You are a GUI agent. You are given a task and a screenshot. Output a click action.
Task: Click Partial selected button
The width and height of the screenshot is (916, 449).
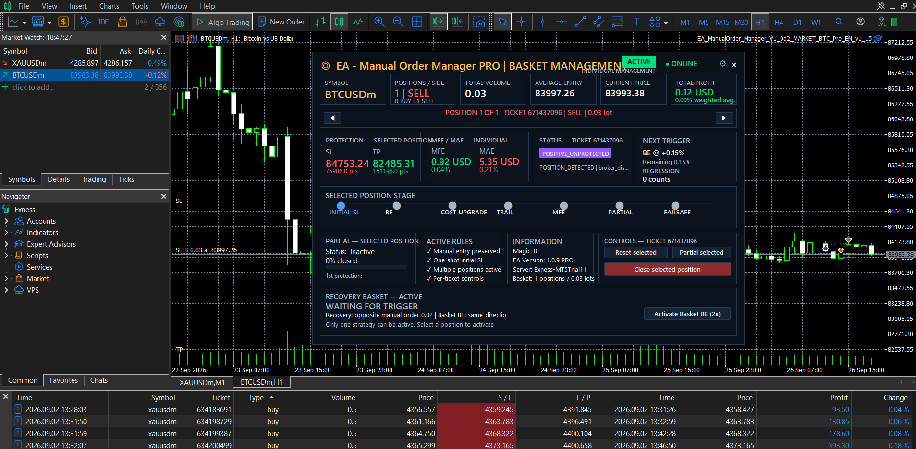click(701, 253)
